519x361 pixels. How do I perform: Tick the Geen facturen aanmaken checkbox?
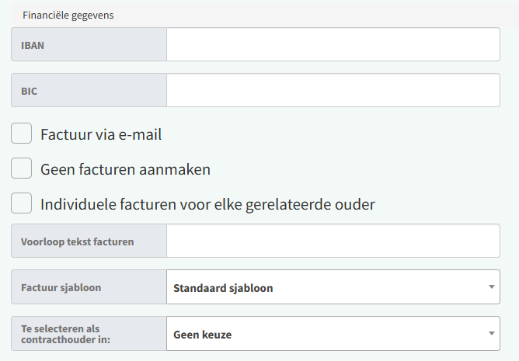pos(22,168)
